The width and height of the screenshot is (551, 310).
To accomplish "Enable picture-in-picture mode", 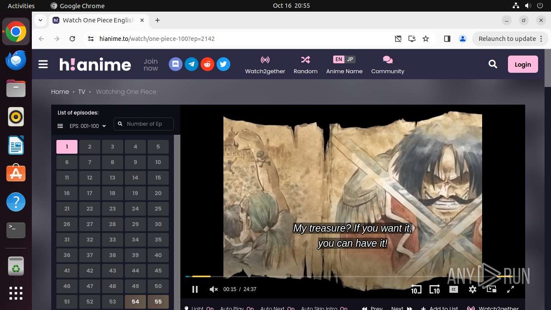I will [492, 289].
